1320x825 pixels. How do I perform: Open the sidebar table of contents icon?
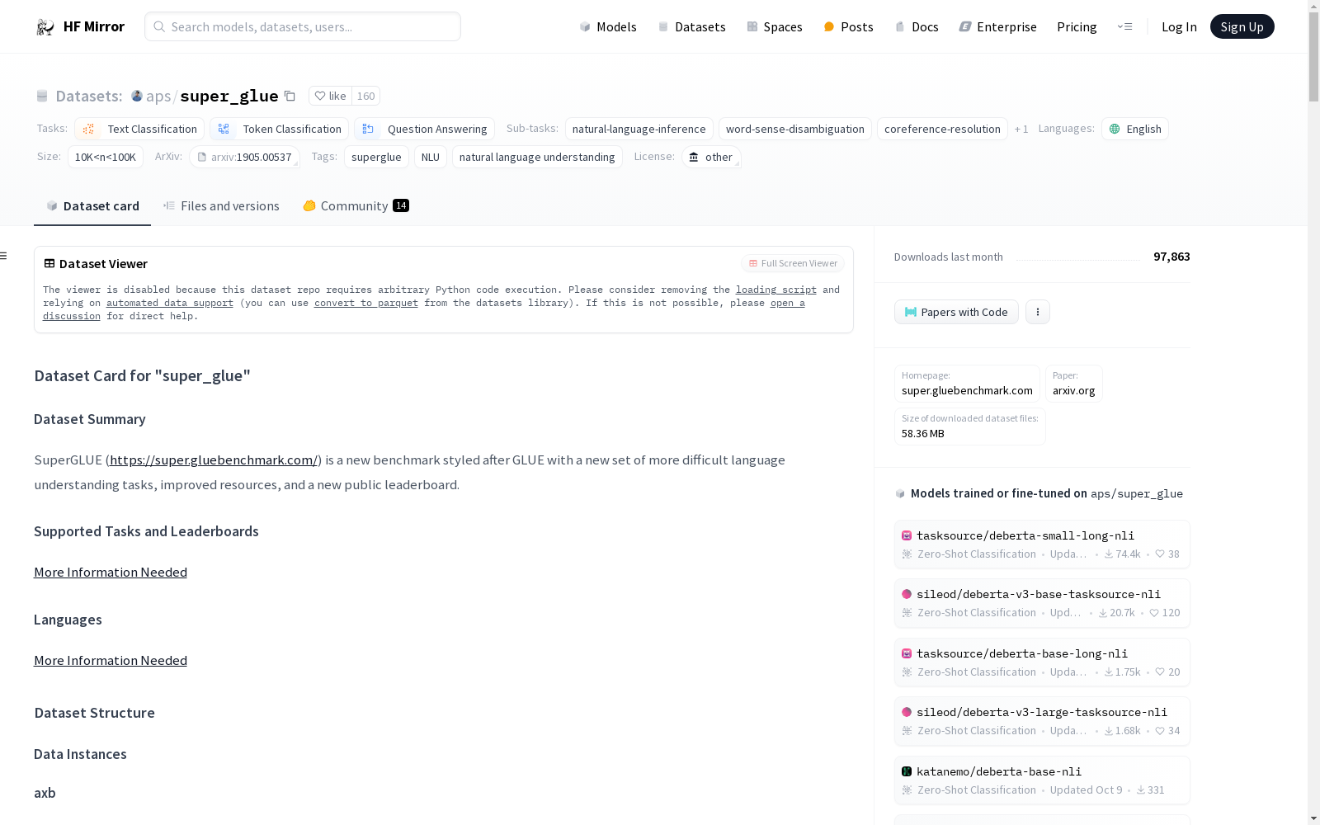point(4,256)
